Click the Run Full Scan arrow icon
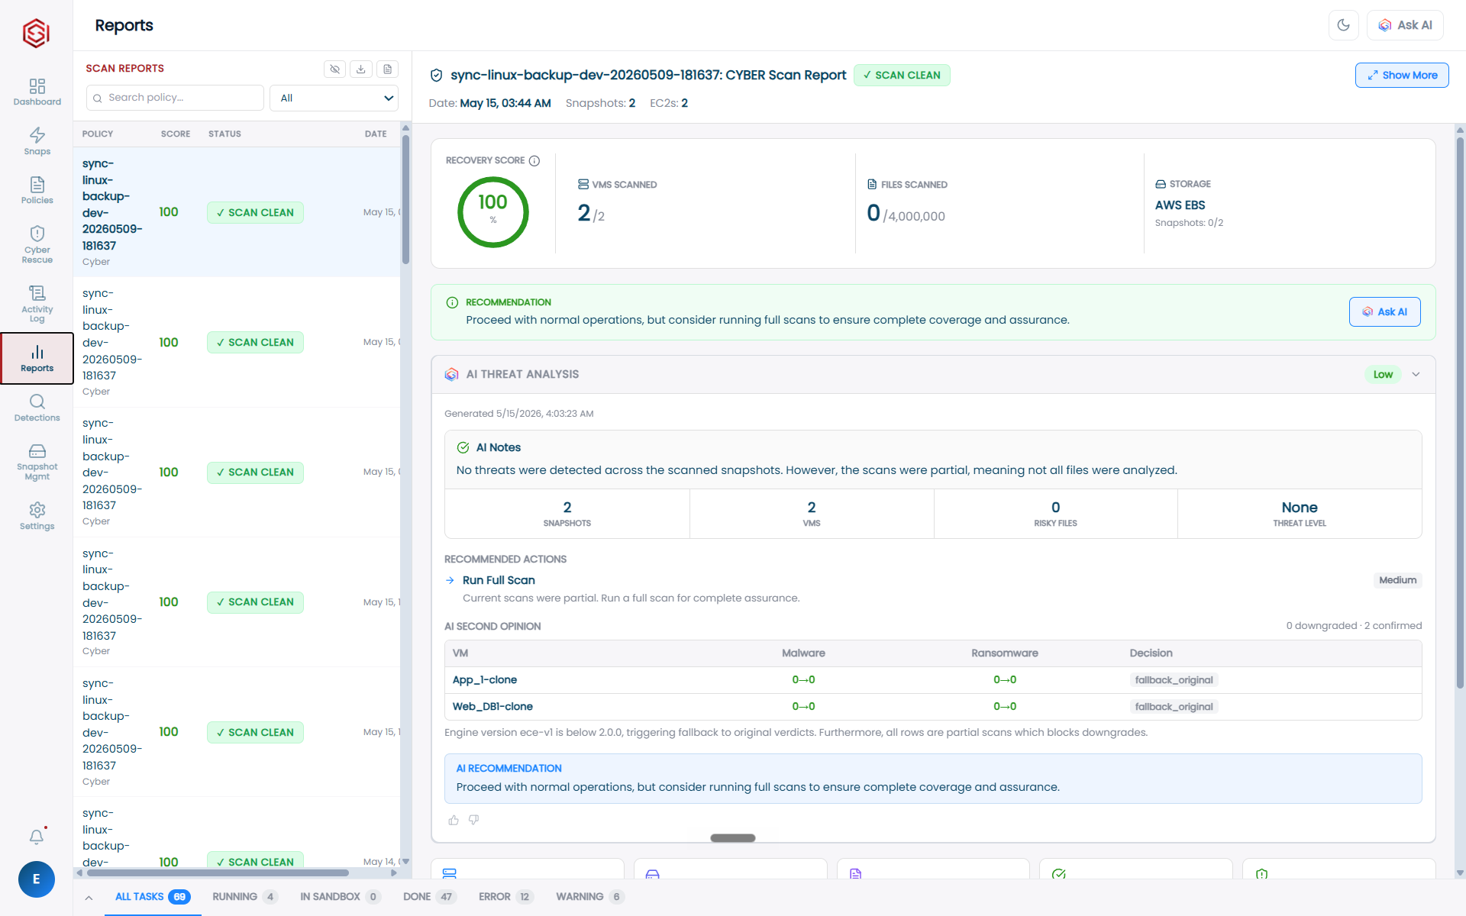The width and height of the screenshot is (1466, 916). (x=450, y=581)
